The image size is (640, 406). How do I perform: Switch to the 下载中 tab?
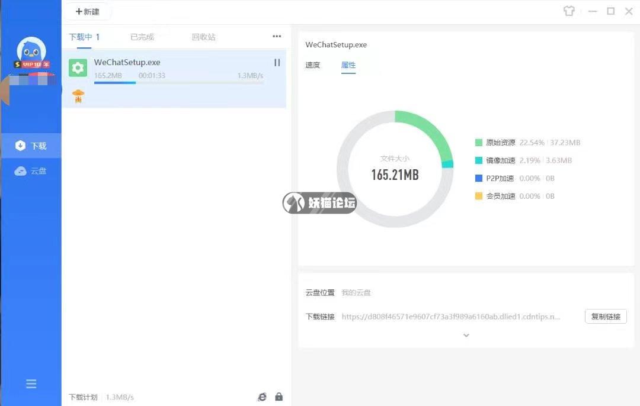point(84,37)
